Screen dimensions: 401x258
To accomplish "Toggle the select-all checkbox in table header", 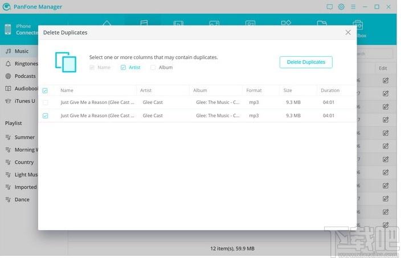I will 45,90.
